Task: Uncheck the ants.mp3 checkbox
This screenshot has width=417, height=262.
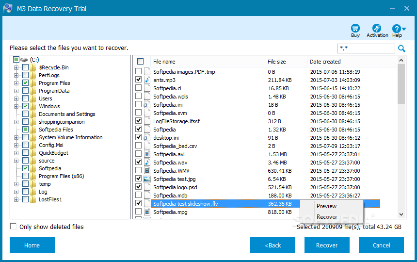Action: point(138,79)
